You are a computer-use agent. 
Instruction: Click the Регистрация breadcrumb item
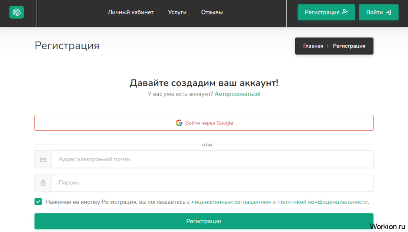tap(349, 46)
